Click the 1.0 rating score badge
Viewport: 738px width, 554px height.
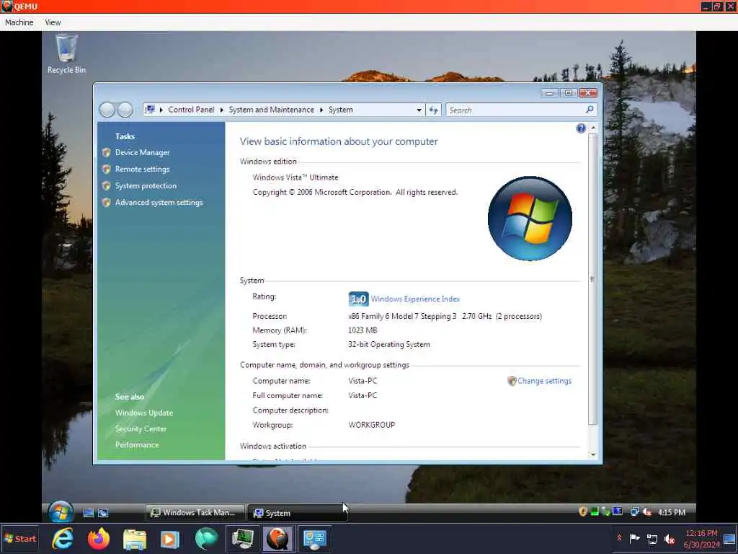pos(358,299)
